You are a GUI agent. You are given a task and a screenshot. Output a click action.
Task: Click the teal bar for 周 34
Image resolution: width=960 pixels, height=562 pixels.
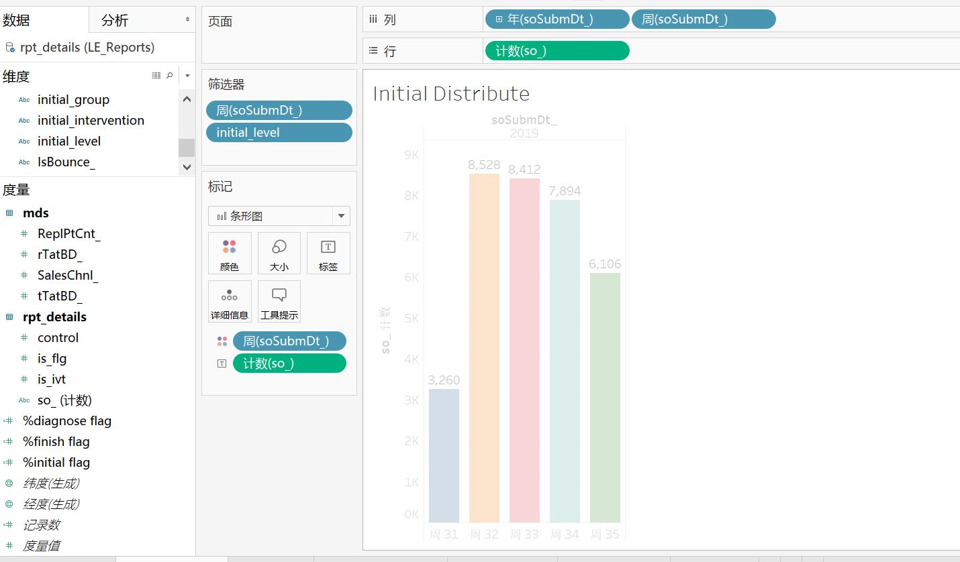(565, 361)
